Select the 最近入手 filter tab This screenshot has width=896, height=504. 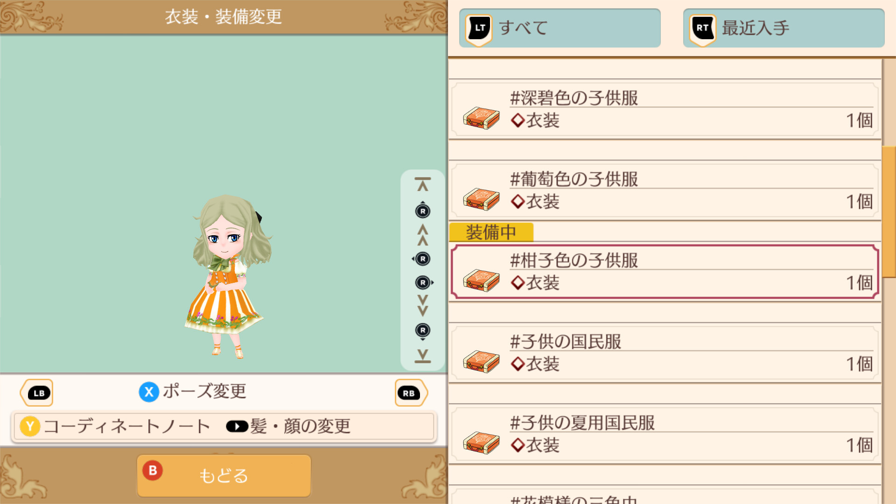point(784,28)
